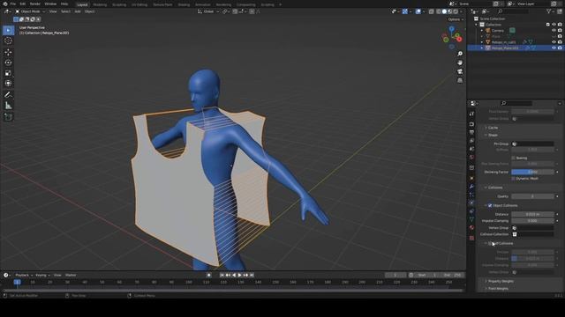The height and width of the screenshot is (317, 565).
Task: Select the Measure tool
Action: coord(8,106)
